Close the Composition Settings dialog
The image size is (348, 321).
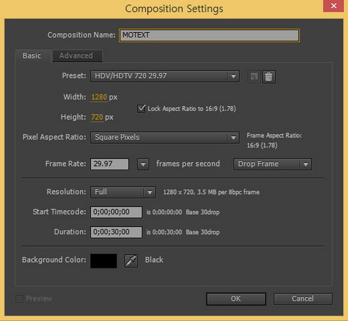click(334, 6)
